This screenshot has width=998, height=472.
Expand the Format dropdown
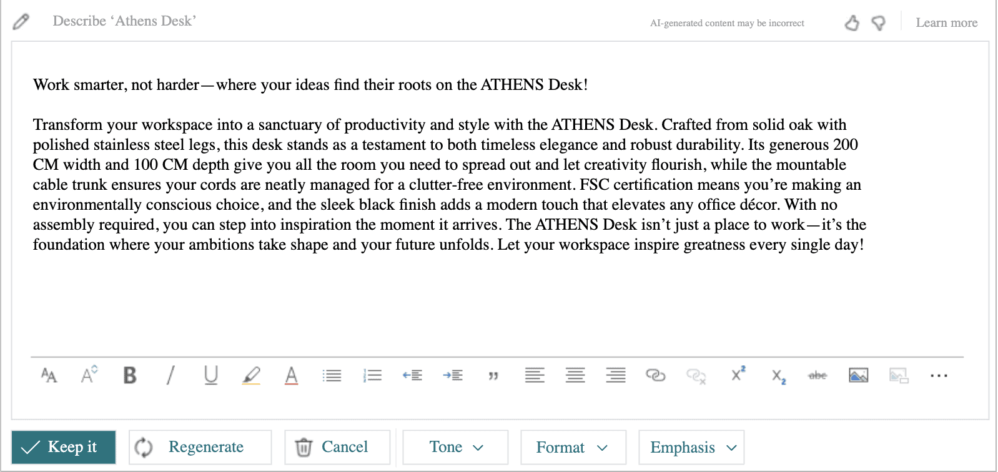point(573,448)
